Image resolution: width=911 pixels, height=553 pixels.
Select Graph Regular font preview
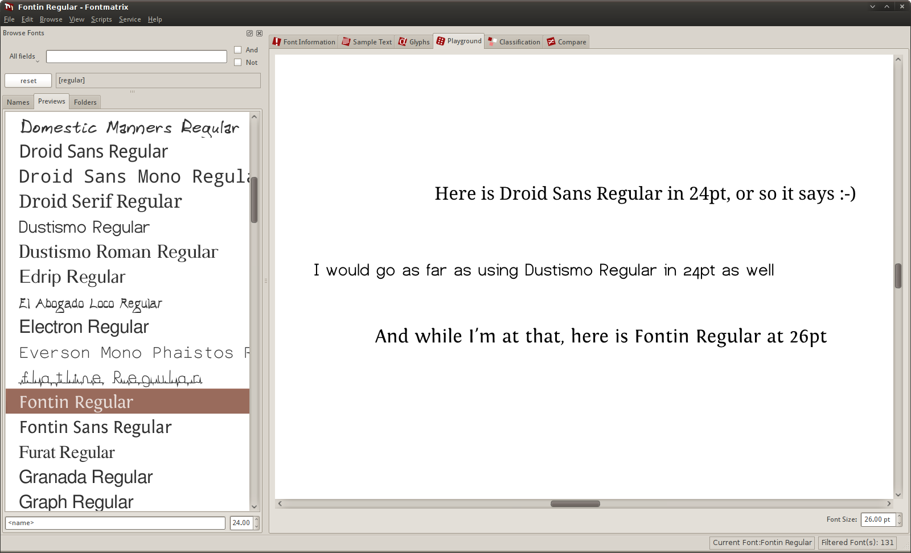point(128,501)
